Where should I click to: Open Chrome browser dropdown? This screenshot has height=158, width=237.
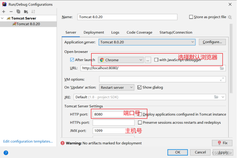tap(121, 60)
